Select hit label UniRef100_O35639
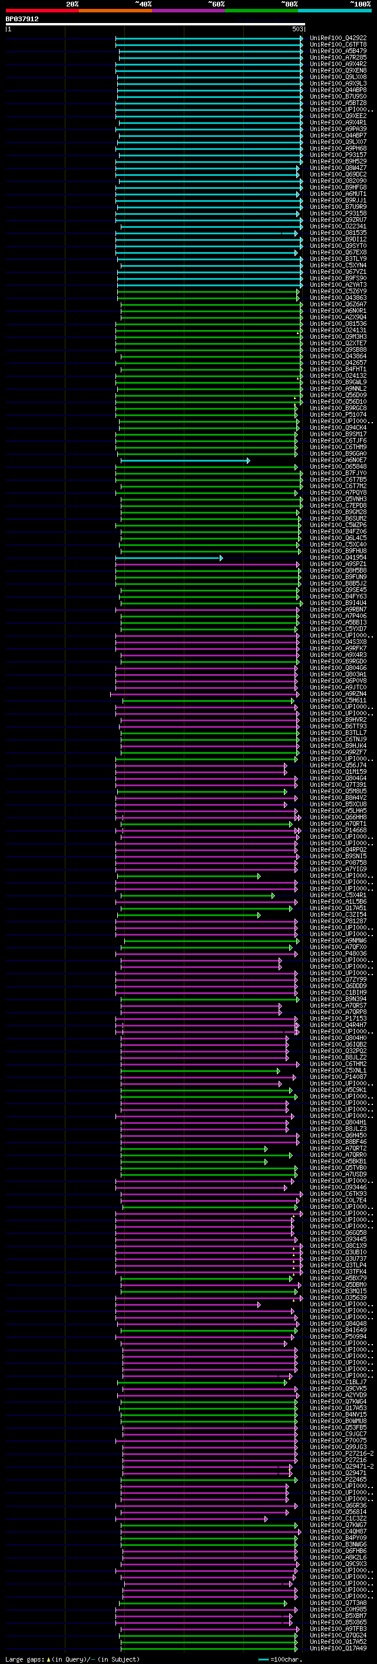The width and height of the screenshot is (377, 1664). coord(338,1298)
